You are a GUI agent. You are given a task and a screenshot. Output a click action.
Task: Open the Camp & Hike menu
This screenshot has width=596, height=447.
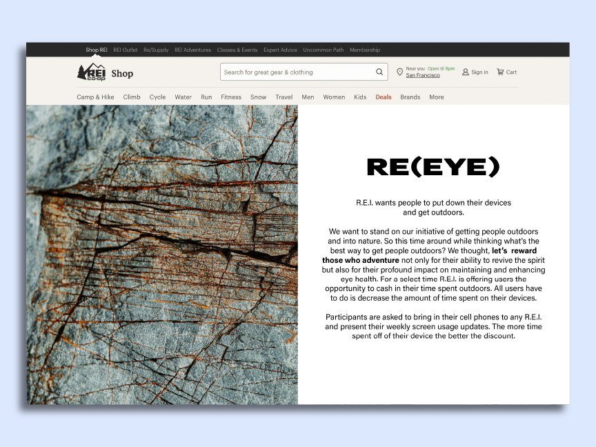pos(95,97)
